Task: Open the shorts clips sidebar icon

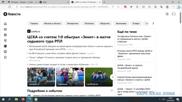Action: pos(5,41)
